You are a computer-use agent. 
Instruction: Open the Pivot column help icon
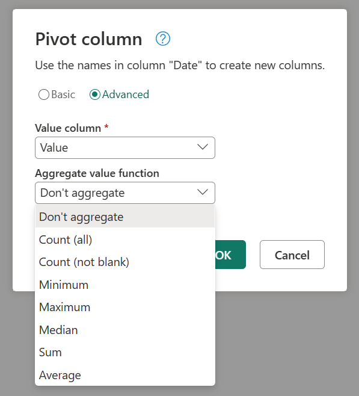(163, 39)
